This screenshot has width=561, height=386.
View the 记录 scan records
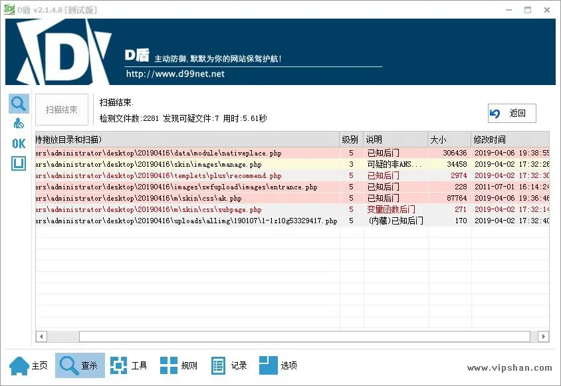229,364
